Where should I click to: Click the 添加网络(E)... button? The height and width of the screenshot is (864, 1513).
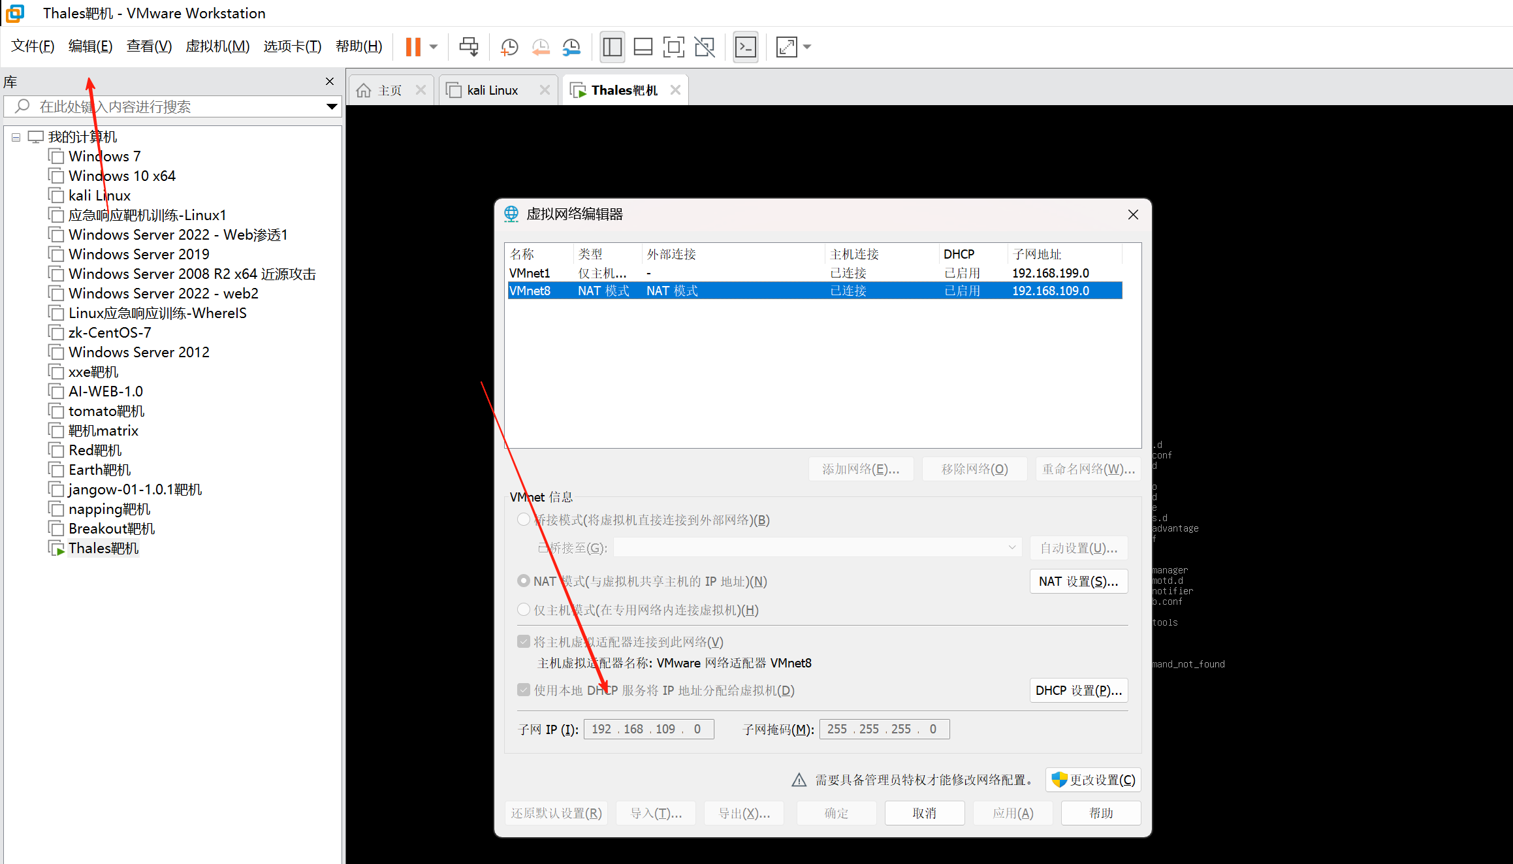coord(861,469)
